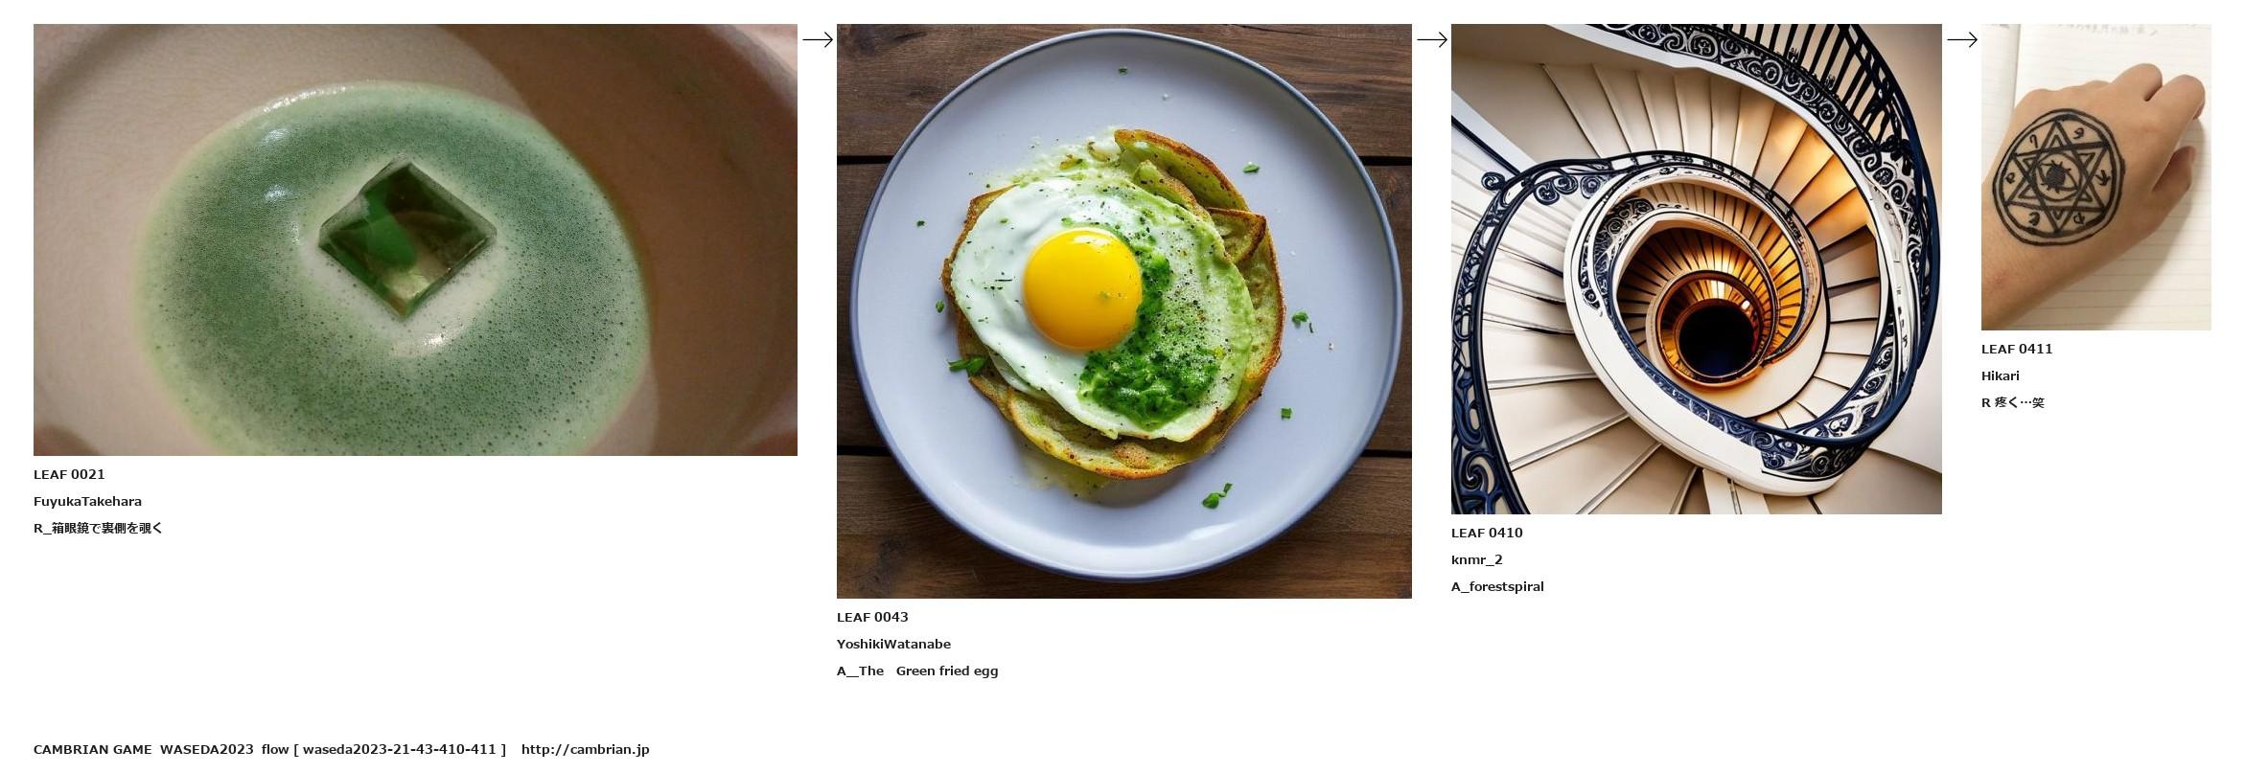Click author name Hikari

pyautogui.click(x=2001, y=375)
